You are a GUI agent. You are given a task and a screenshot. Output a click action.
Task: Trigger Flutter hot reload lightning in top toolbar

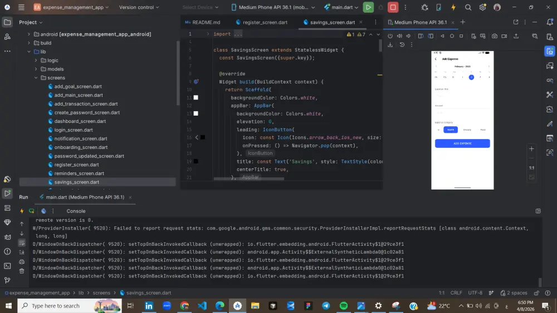[x=453, y=7]
